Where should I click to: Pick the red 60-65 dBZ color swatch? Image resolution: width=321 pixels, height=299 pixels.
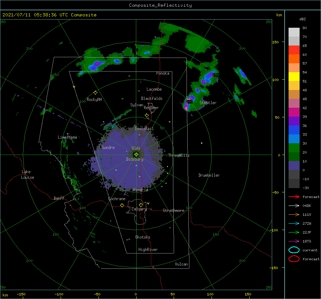pos(294,50)
